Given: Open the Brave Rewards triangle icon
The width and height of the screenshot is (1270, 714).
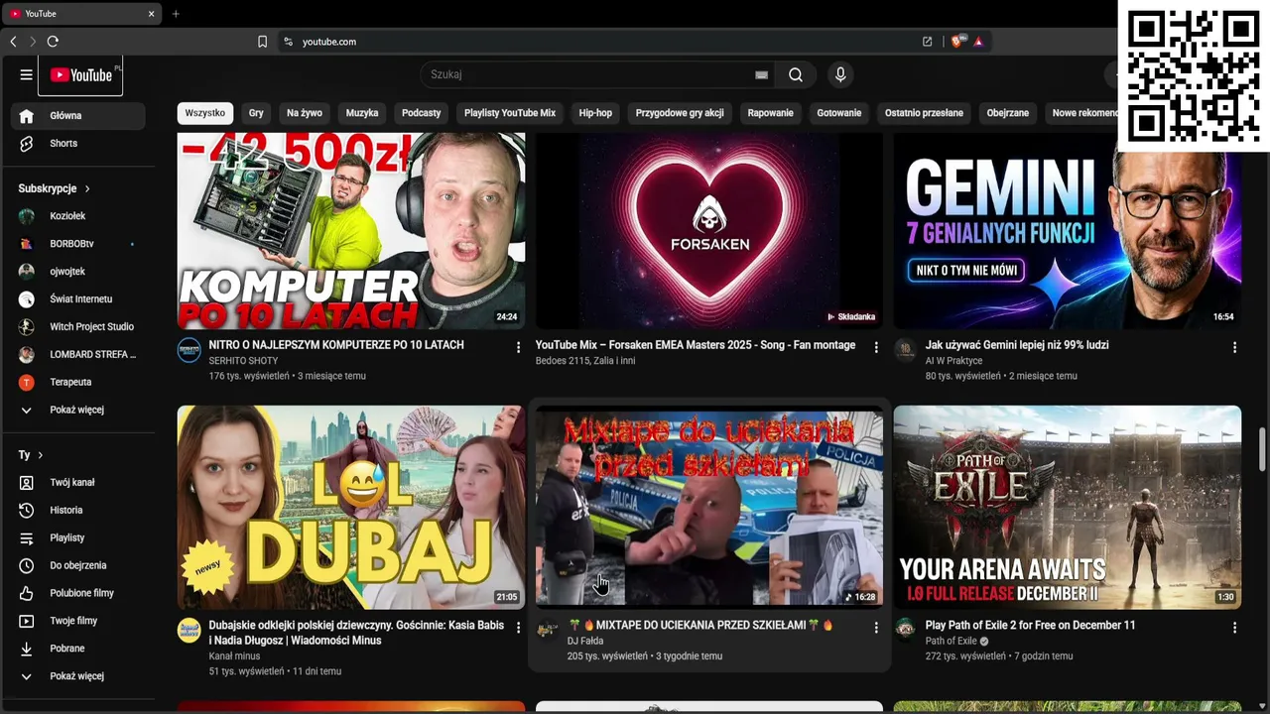Looking at the screenshot, I should pyautogui.click(x=978, y=42).
